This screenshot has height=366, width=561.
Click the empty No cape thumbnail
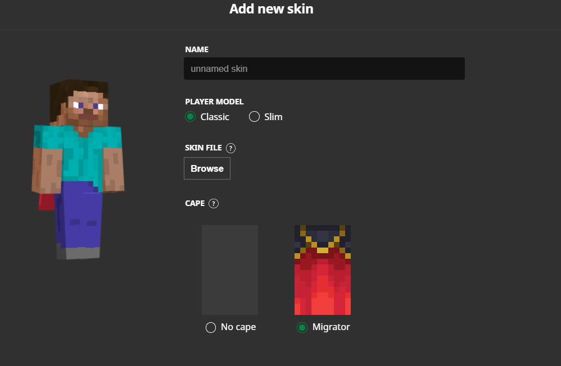tap(230, 270)
